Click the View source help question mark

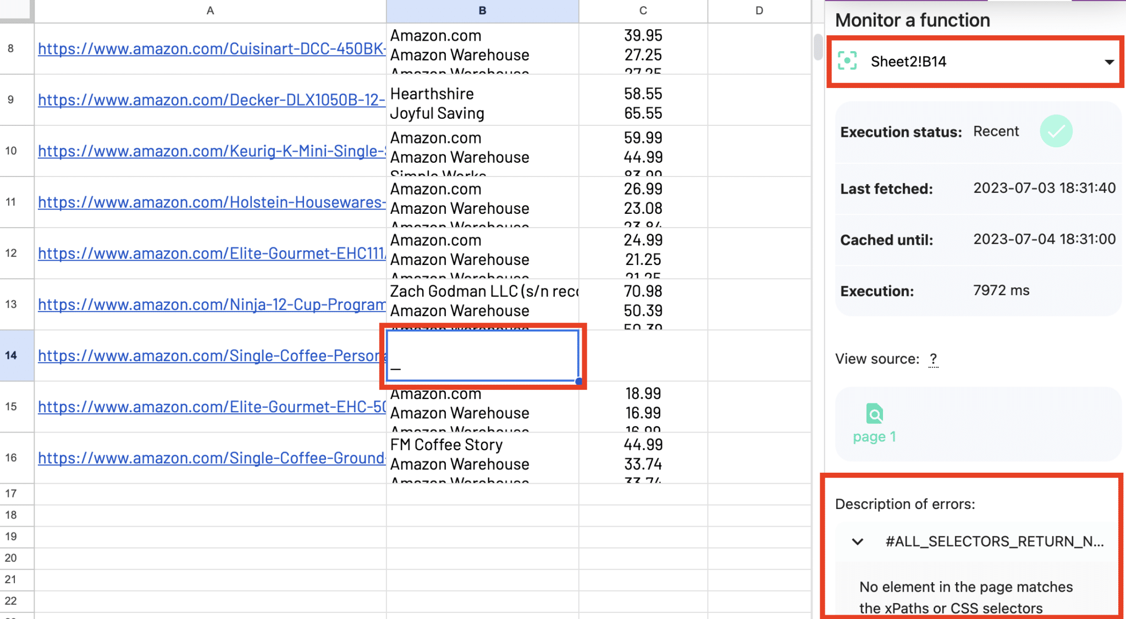933,359
